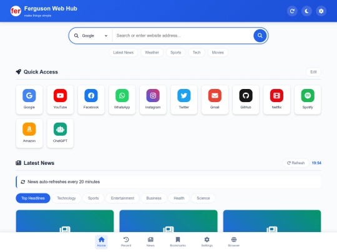The height and width of the screenshot is (252, 337).
Task: Click the refresh icon in the header
Action: [292, 11]
